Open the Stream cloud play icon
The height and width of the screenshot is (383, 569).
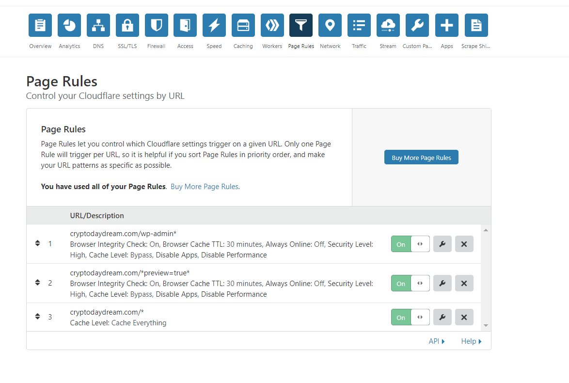tap(388, 25)
